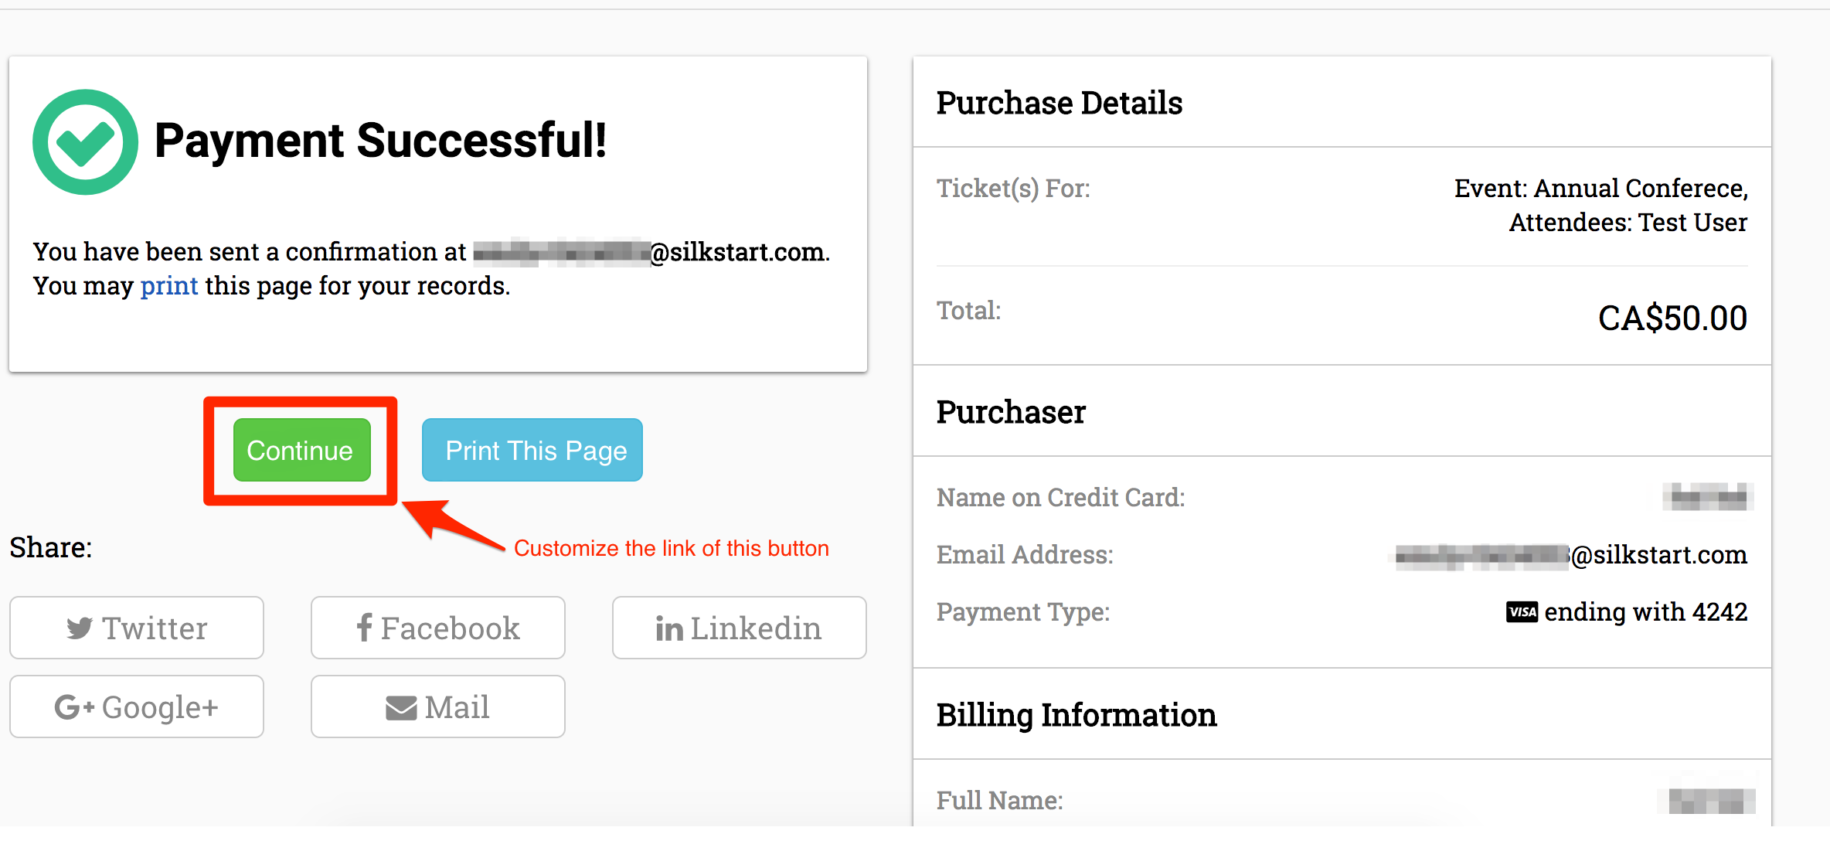This screenshot has height=858, width=1830.
Task: Share by the Mail button
Action: click(x=438, y=706)
